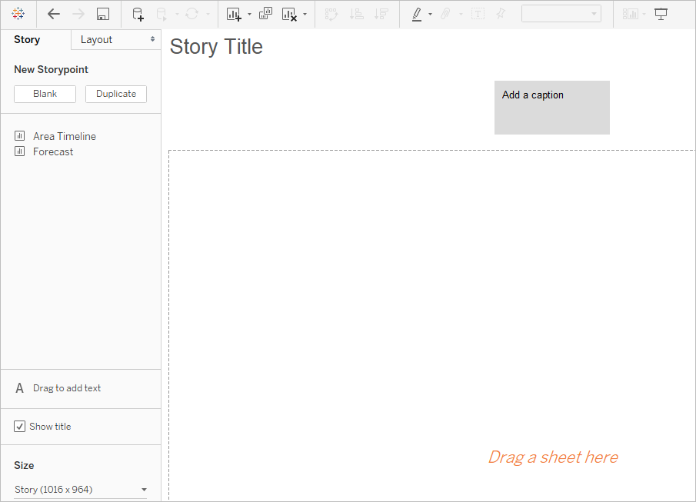
Task: Expand the highlight options arrow
Action: click(430, 14)
